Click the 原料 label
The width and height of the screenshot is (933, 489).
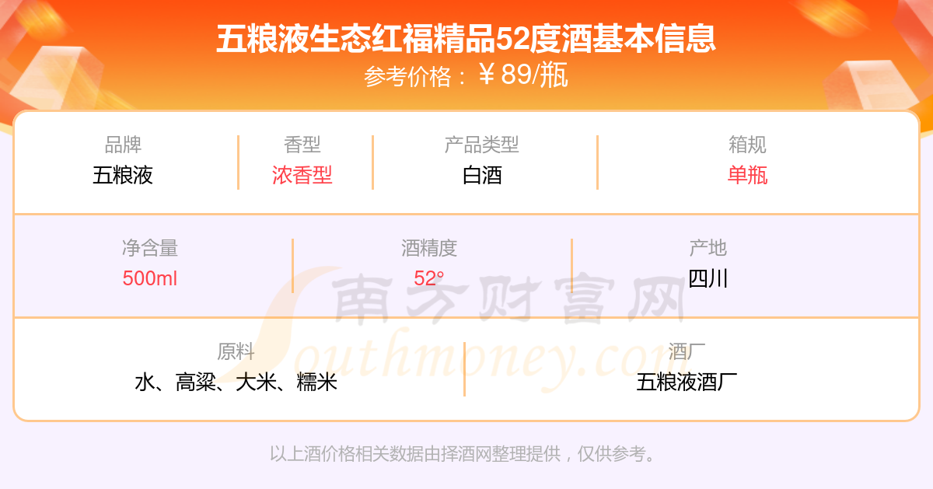point(236,351)
